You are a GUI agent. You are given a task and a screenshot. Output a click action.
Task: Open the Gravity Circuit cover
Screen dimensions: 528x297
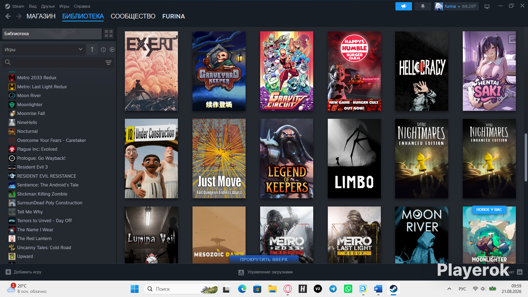click(x=287, y=71)
